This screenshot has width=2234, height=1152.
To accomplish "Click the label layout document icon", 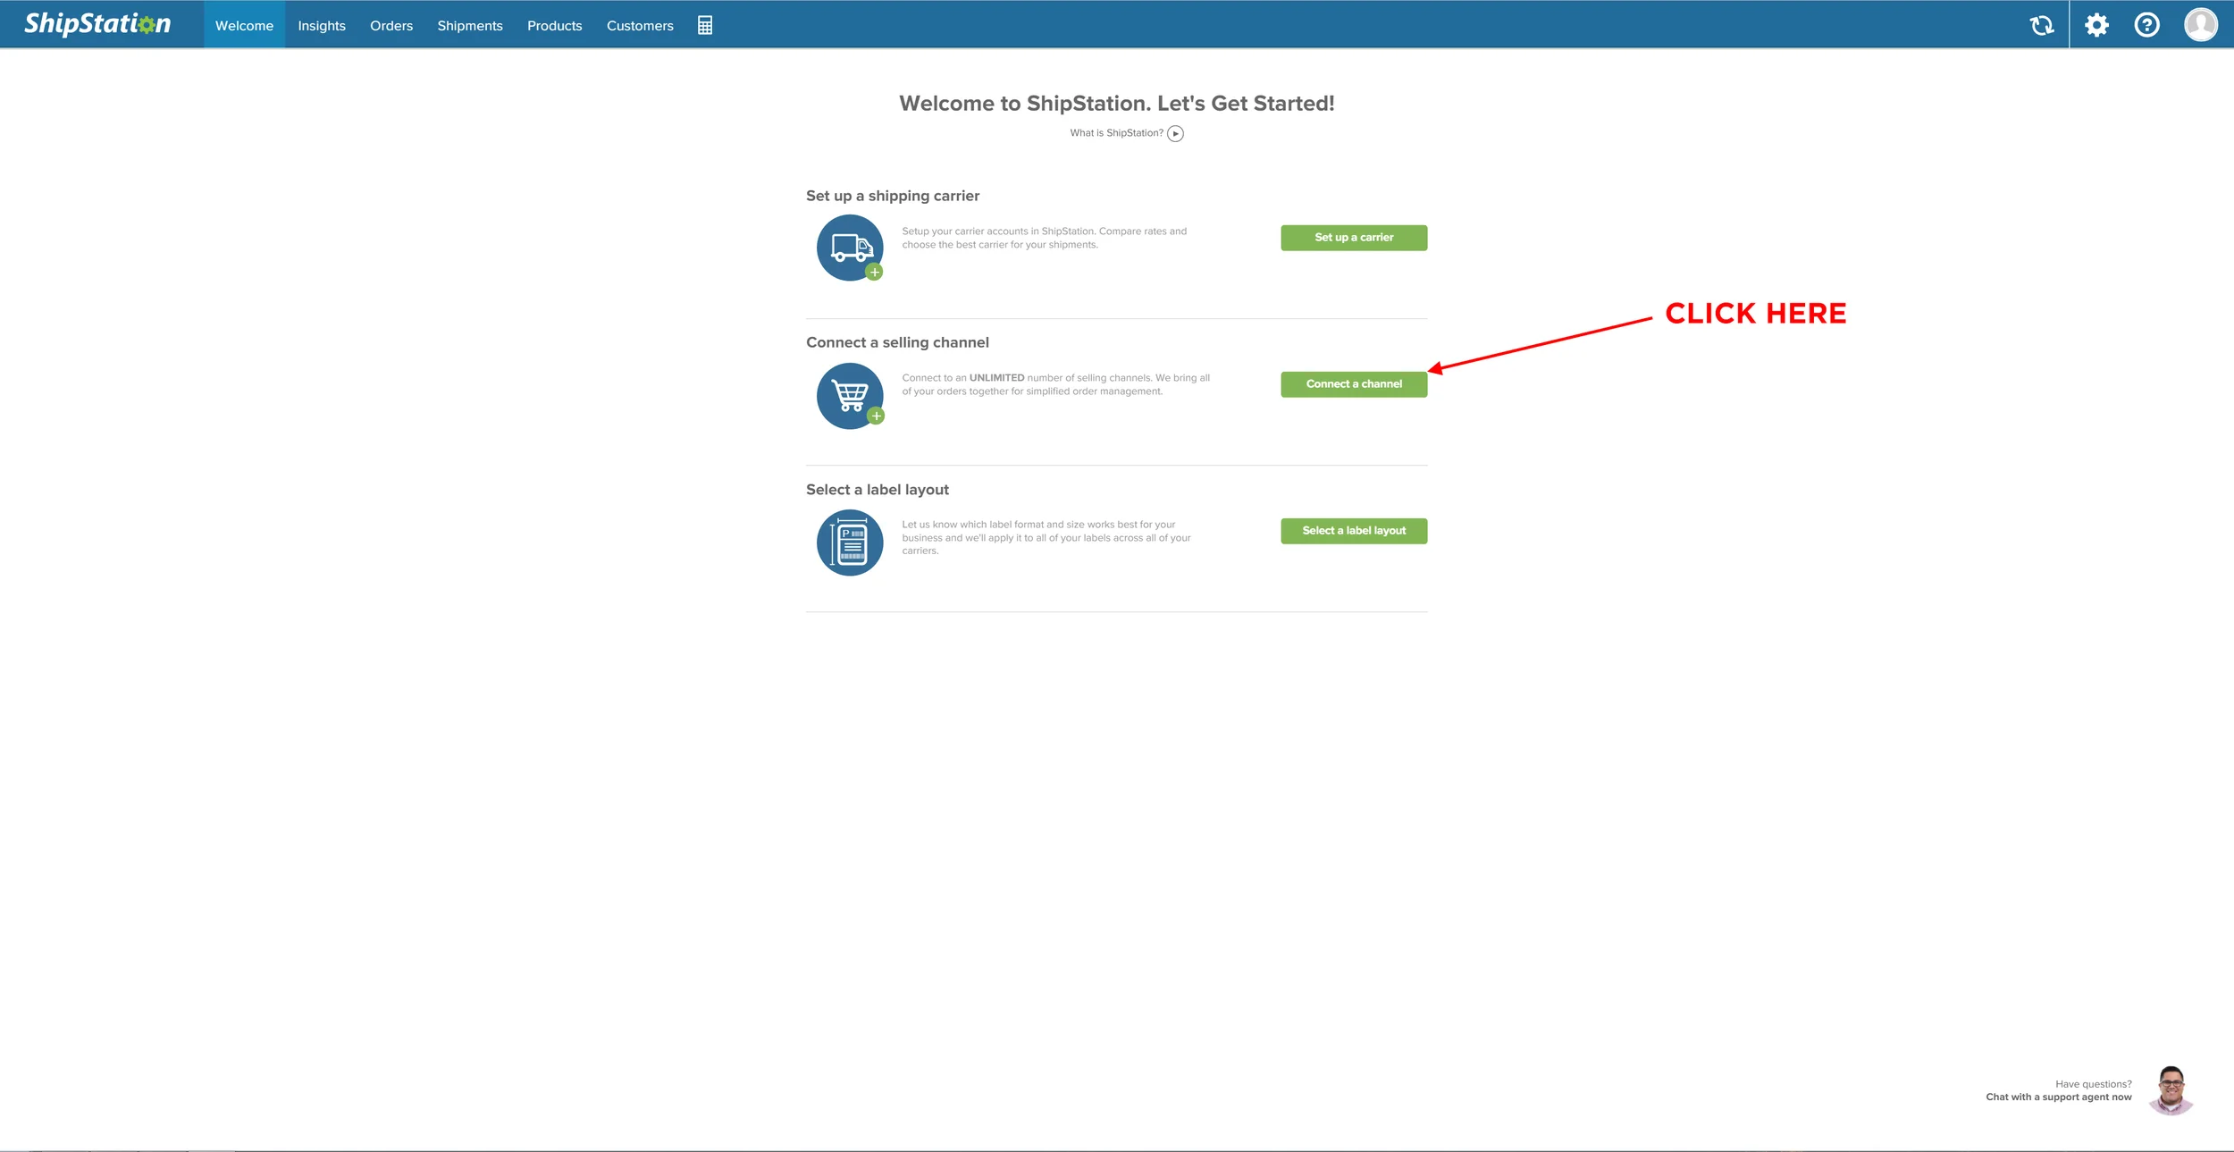I will [850, 542].
